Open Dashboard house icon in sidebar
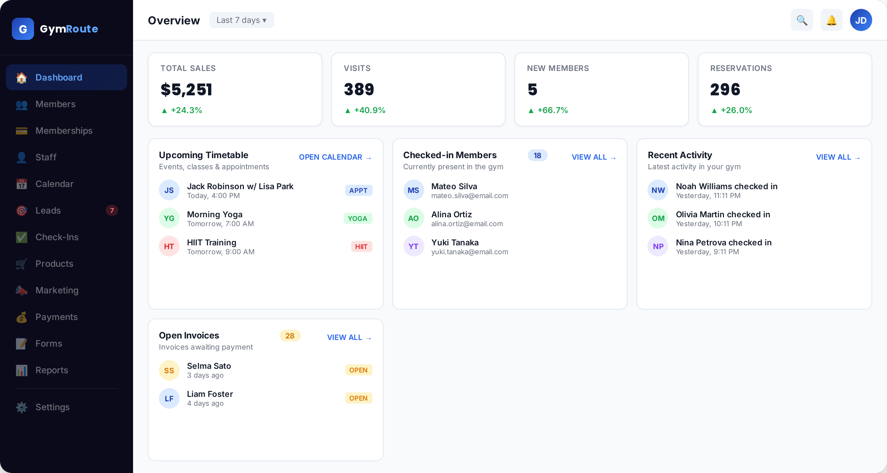 coord(21,77)
